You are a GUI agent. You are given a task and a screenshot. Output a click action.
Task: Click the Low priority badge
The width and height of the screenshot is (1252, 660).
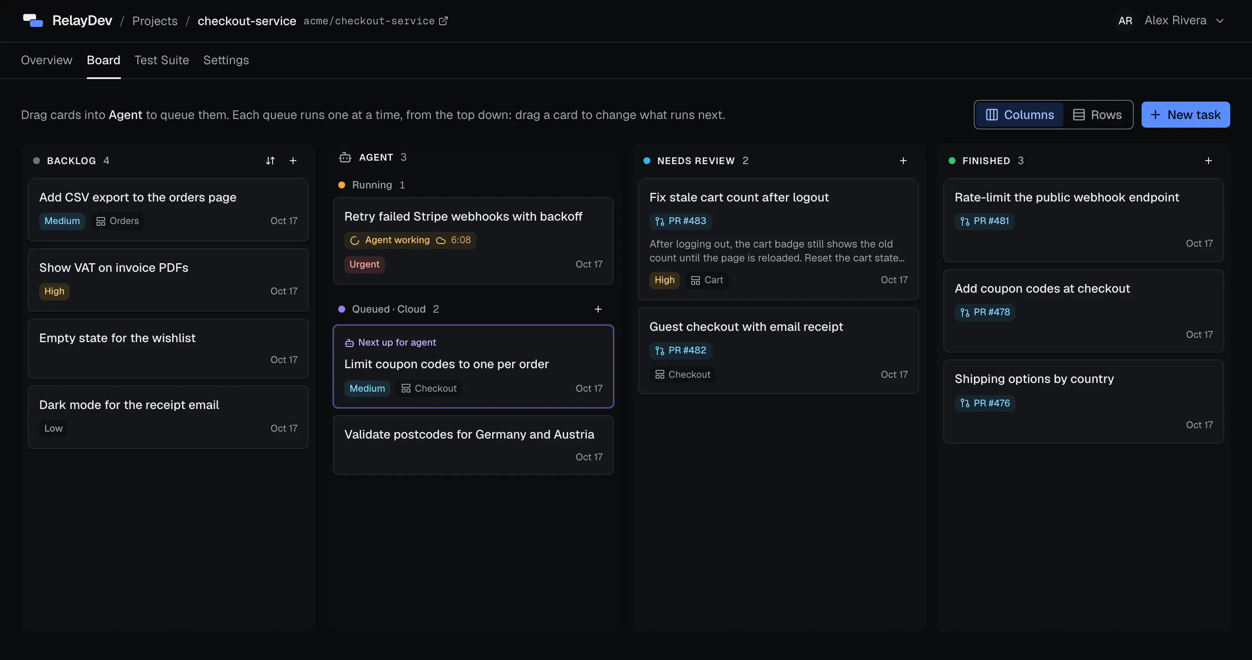point(53,429)
